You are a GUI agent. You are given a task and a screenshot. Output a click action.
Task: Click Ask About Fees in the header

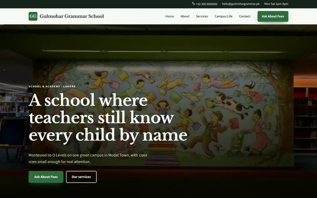273,16
